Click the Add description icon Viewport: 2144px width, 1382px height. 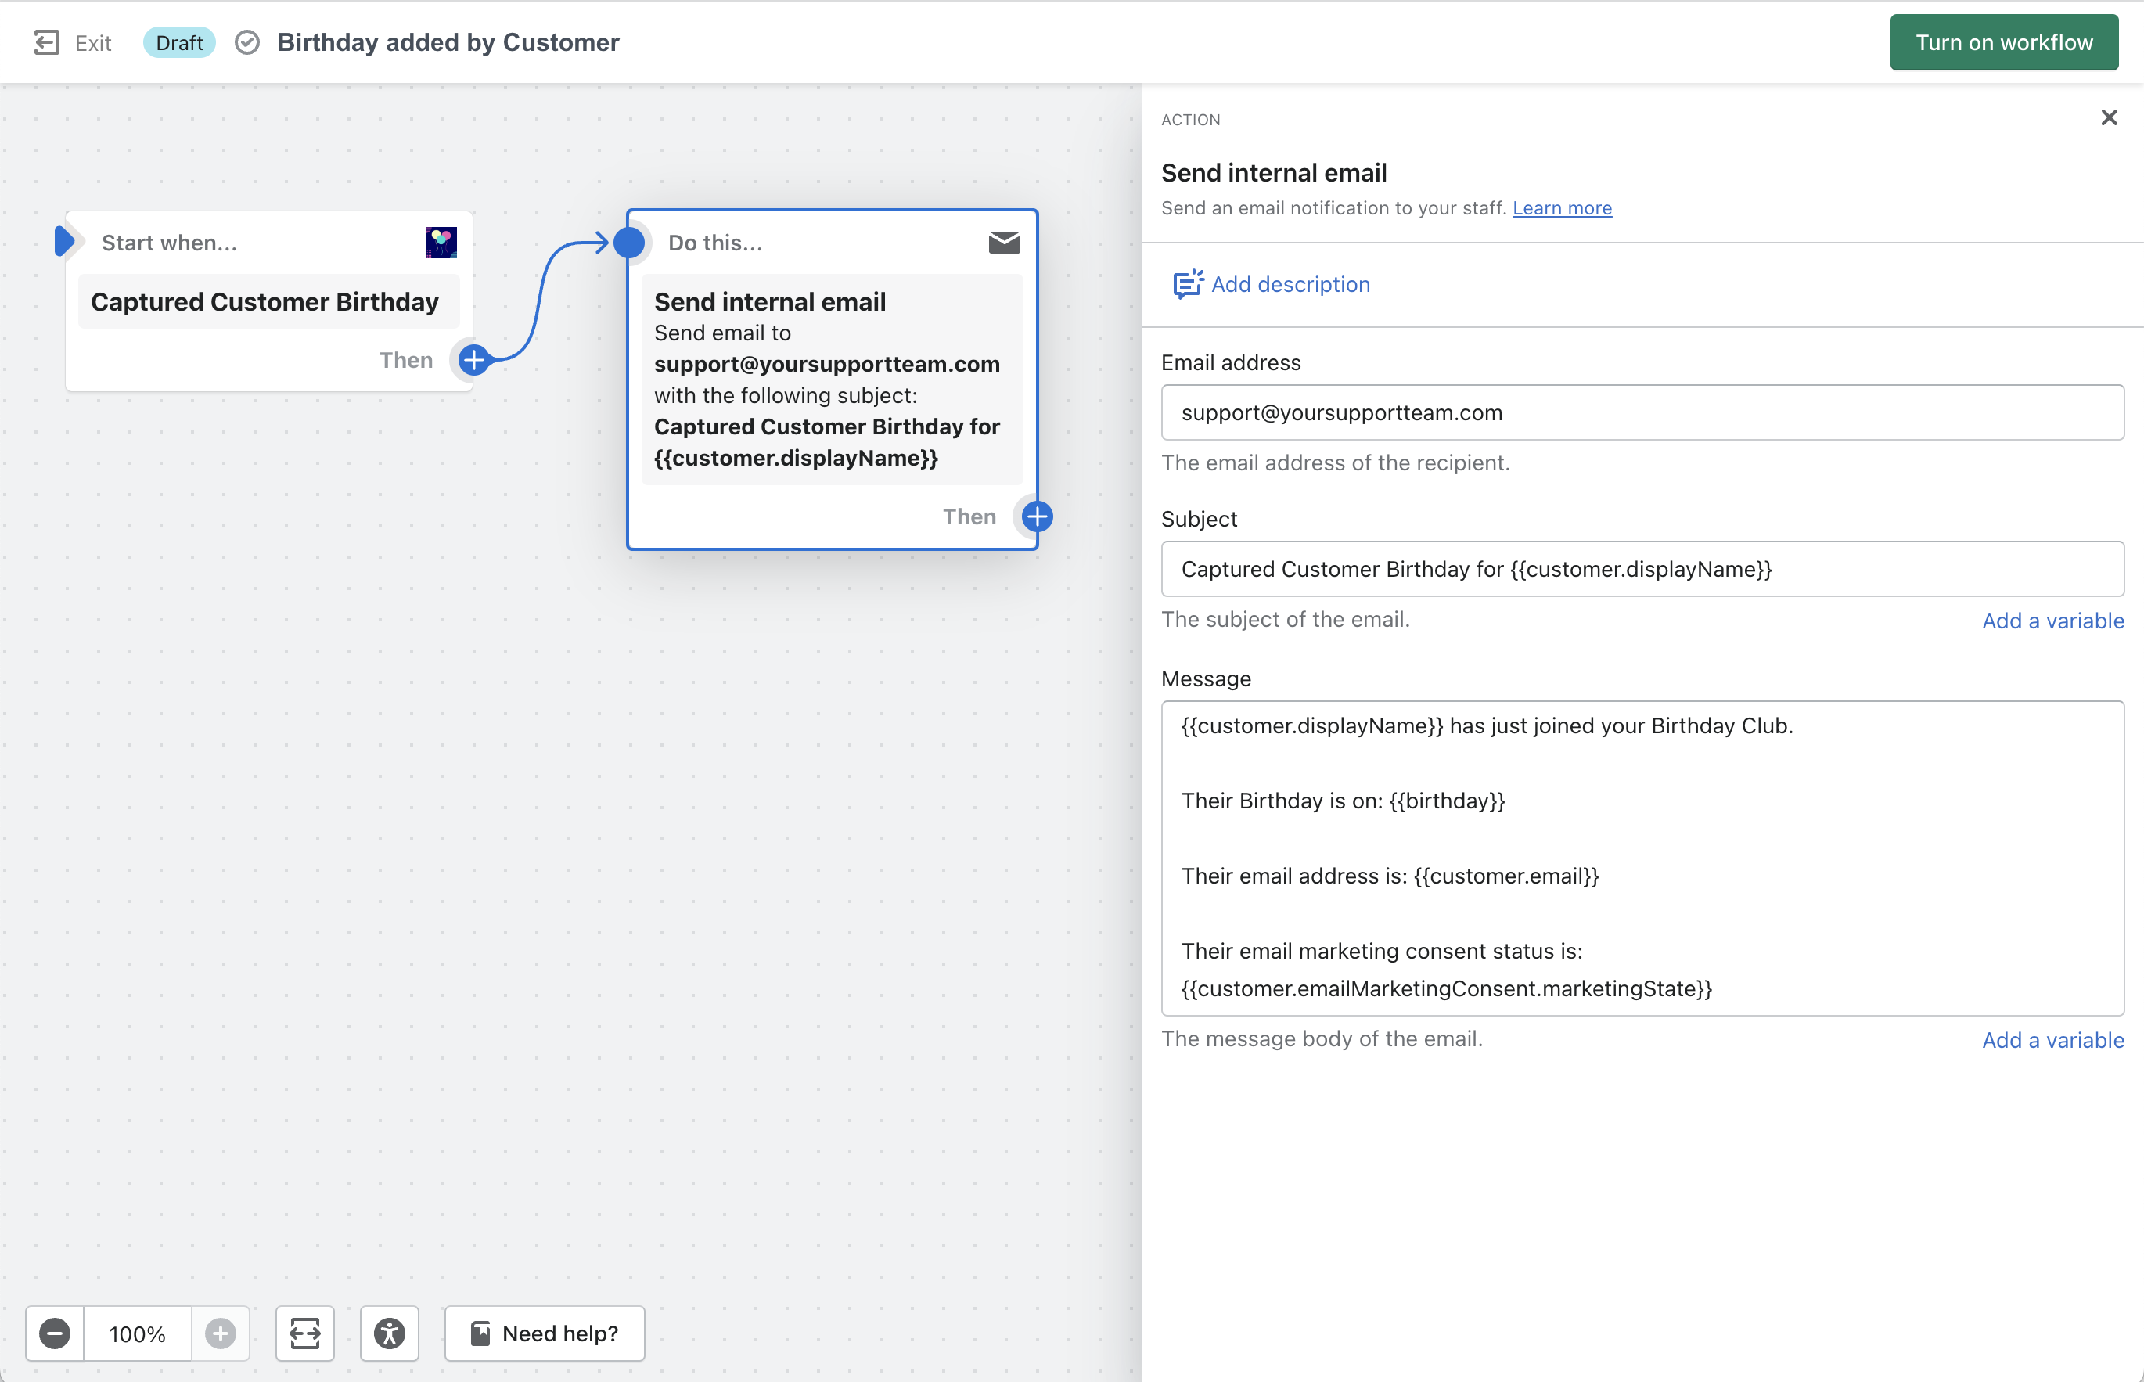pos(1188,283)
